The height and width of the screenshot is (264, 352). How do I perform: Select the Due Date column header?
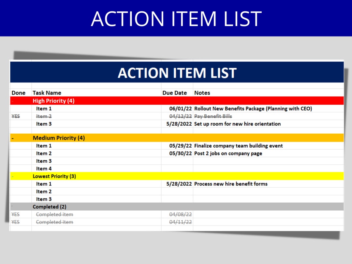coord(175,93)
